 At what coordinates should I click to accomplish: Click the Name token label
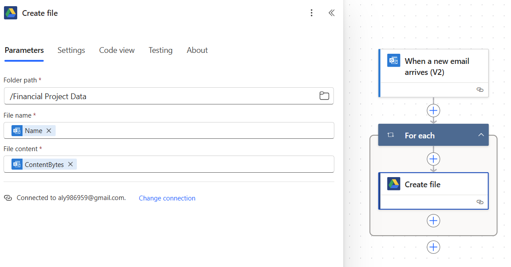(34, 131)
